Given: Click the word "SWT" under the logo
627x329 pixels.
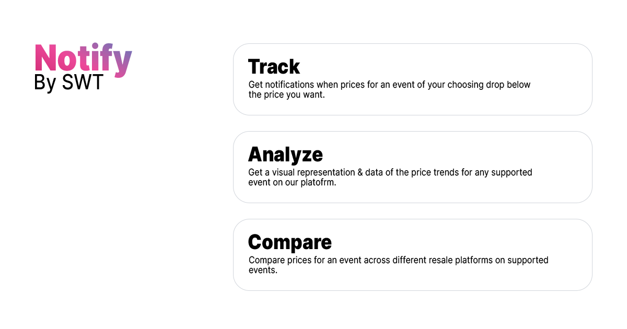Looking at the screenshot, I should 83,83.
